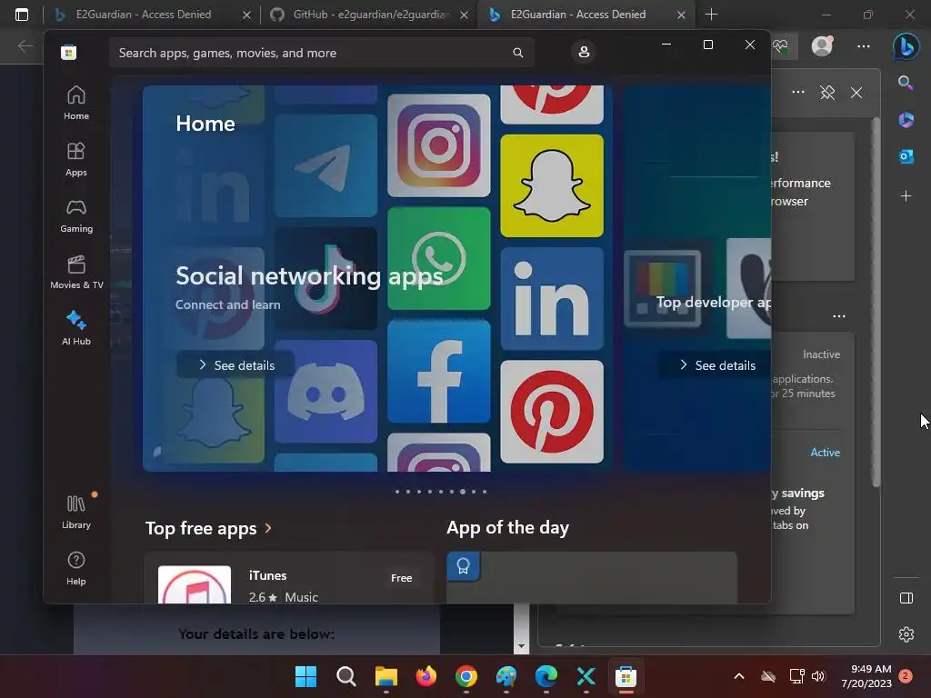Open new browser tab with plus

711,15
